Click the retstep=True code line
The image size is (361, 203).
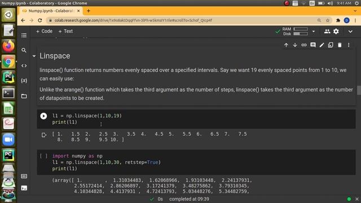(107, 162)
